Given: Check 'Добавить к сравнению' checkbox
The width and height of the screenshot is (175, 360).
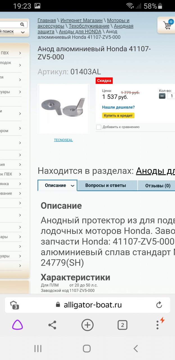Looking at the screenshot, I should 99,127.
